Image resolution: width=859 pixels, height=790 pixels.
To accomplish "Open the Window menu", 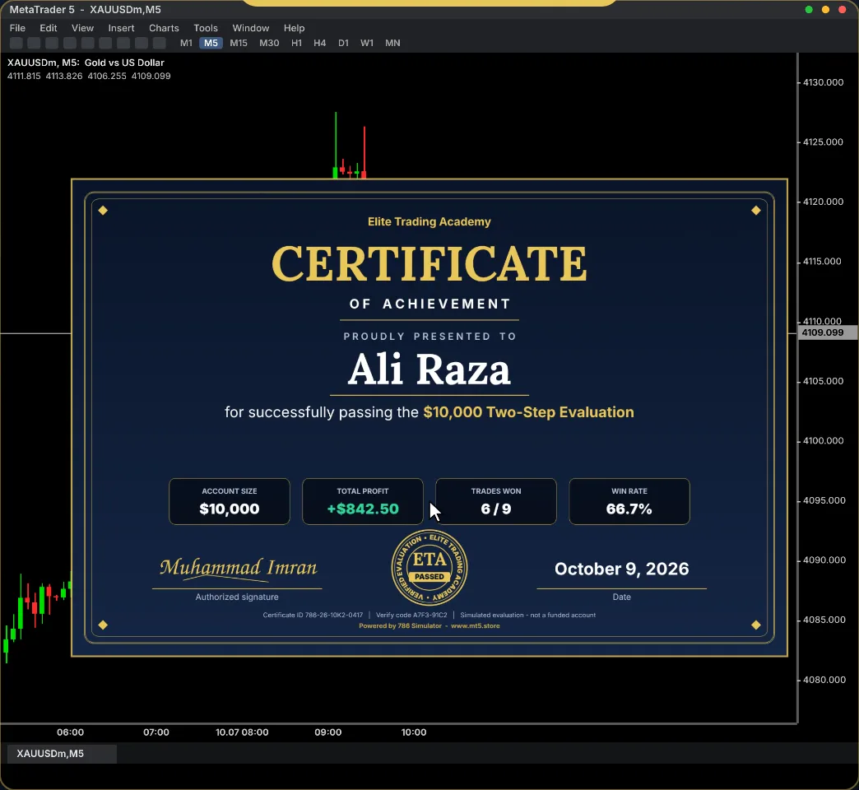I will [x=251, y=28].
